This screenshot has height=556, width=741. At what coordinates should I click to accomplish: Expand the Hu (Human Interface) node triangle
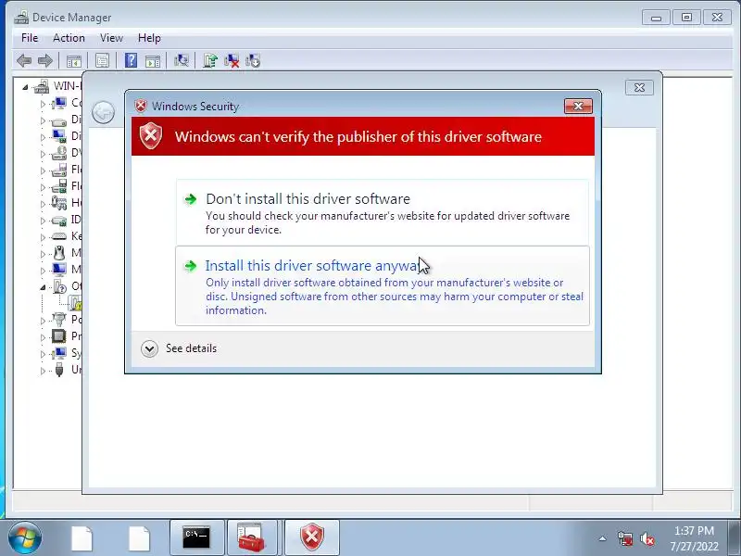pos(43,204)
